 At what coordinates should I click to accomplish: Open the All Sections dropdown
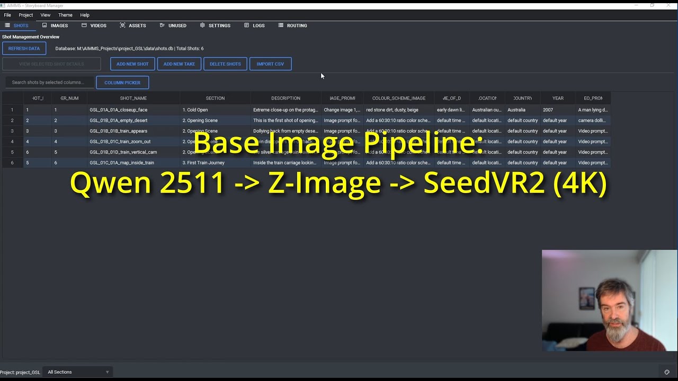pos(78,372)
